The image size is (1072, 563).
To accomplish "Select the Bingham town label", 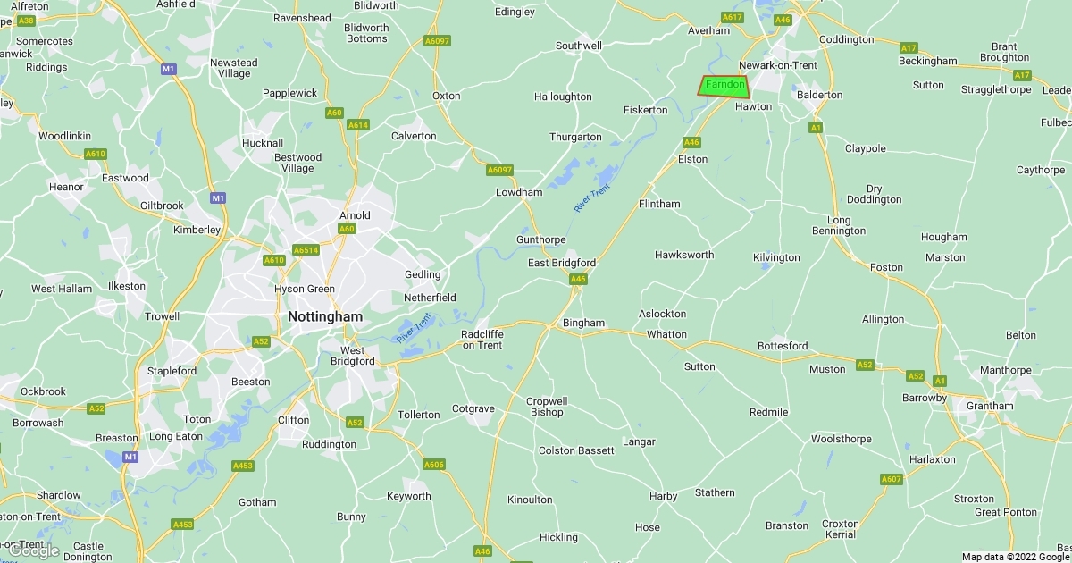I will pos(583,323).
